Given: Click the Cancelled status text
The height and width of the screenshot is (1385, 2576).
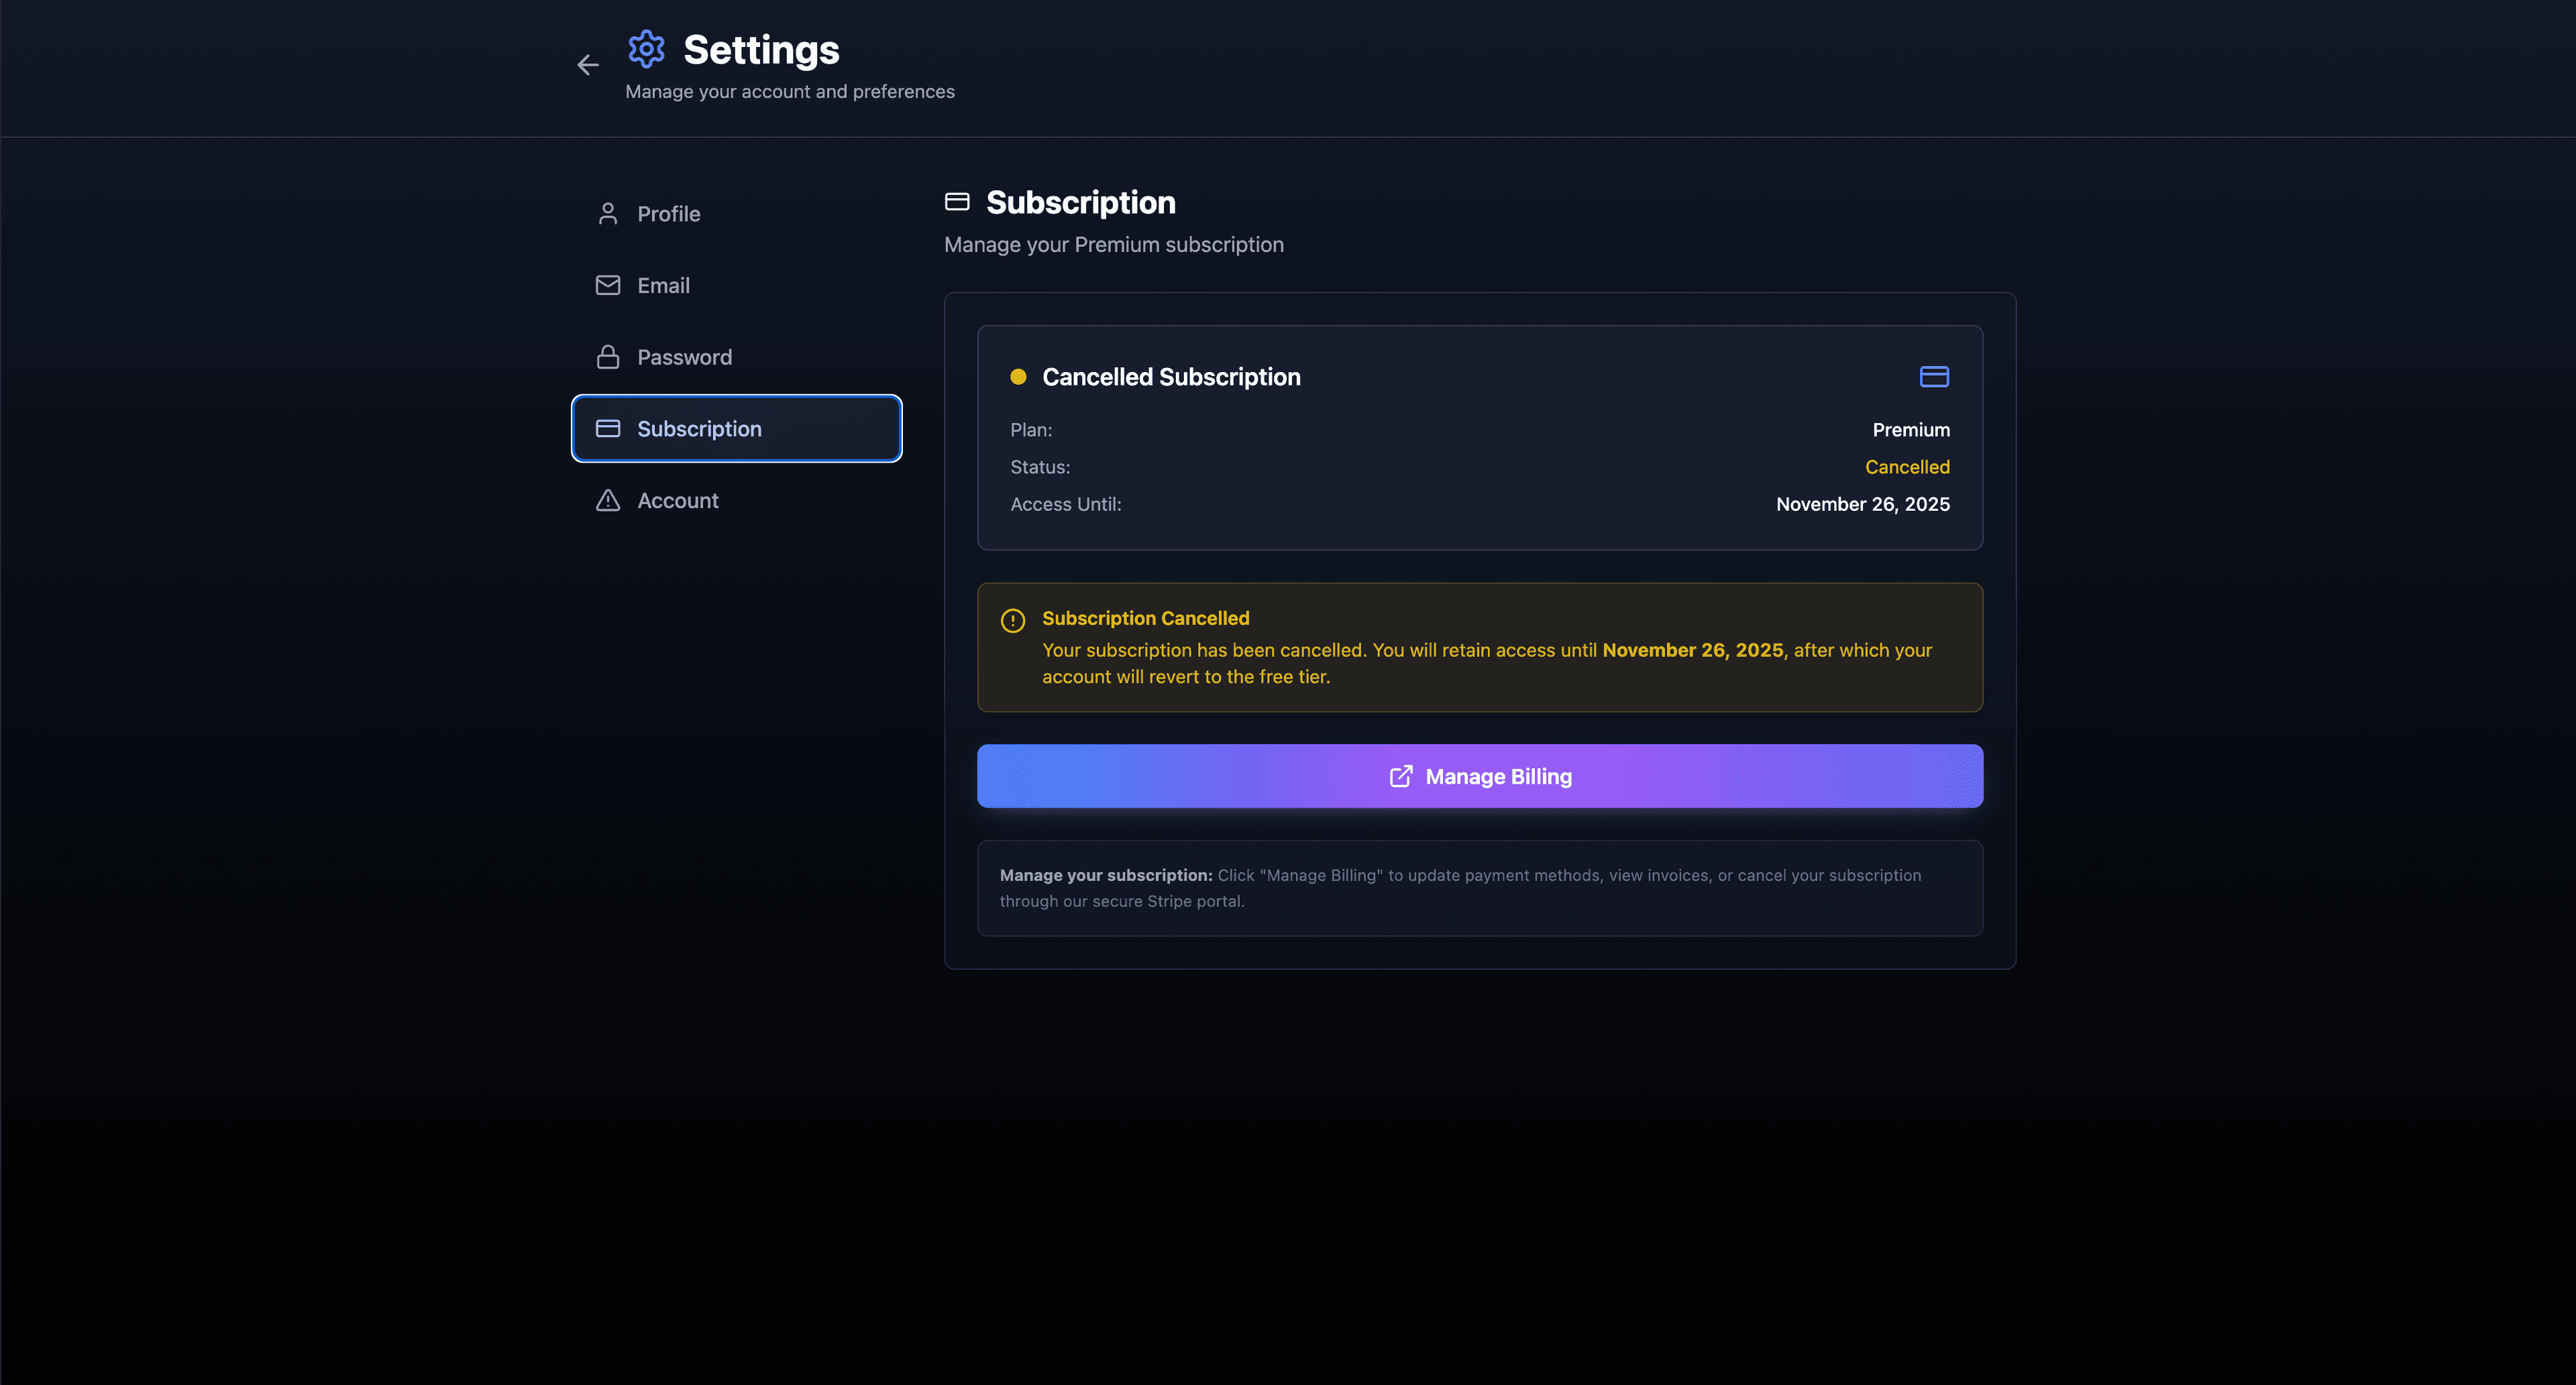Looking at the screenshot, I should 1906,467.
